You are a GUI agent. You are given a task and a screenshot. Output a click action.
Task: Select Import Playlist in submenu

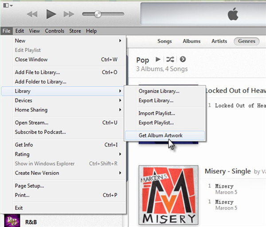coord(165,113)
